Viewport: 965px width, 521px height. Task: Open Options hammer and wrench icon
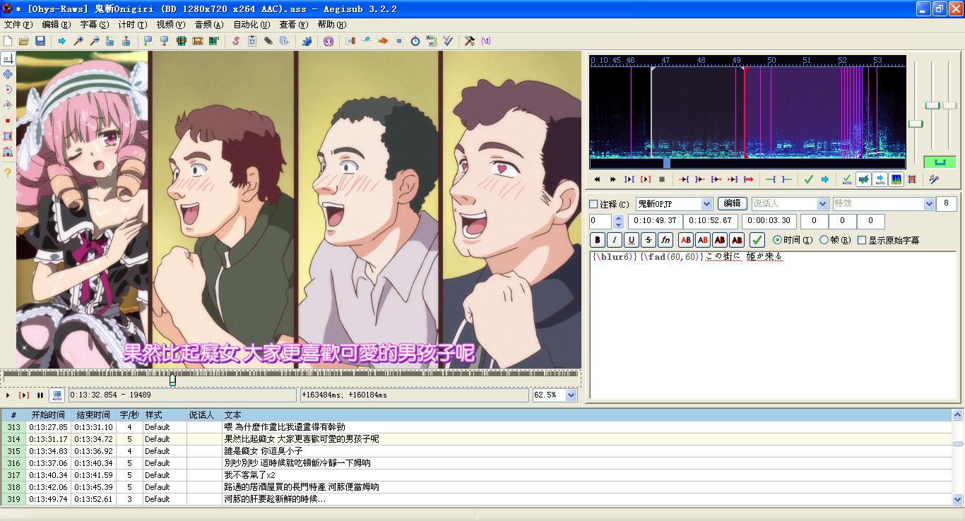470,41
